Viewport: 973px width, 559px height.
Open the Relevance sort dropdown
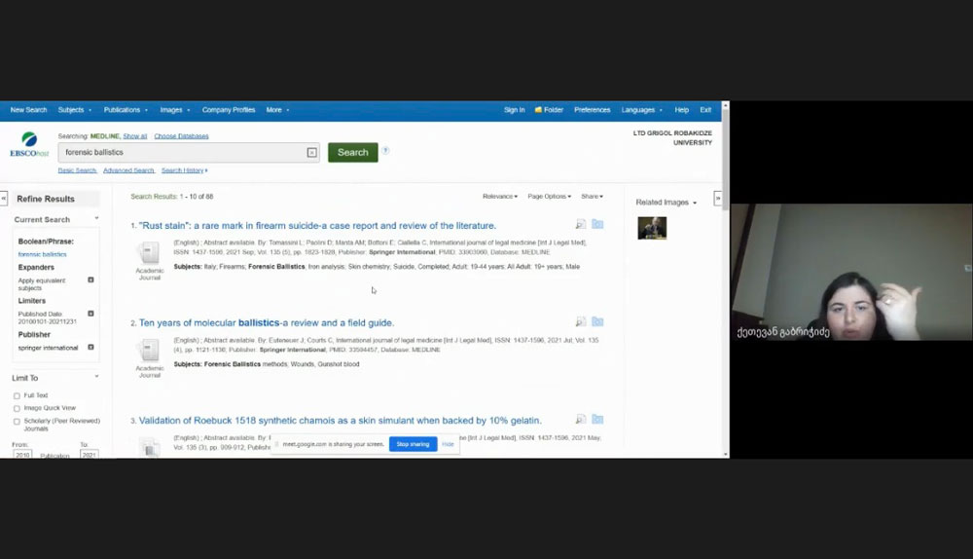(x=500, y=197)
